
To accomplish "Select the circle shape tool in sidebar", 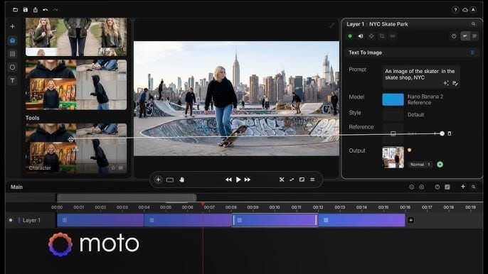I will [13, 67].
